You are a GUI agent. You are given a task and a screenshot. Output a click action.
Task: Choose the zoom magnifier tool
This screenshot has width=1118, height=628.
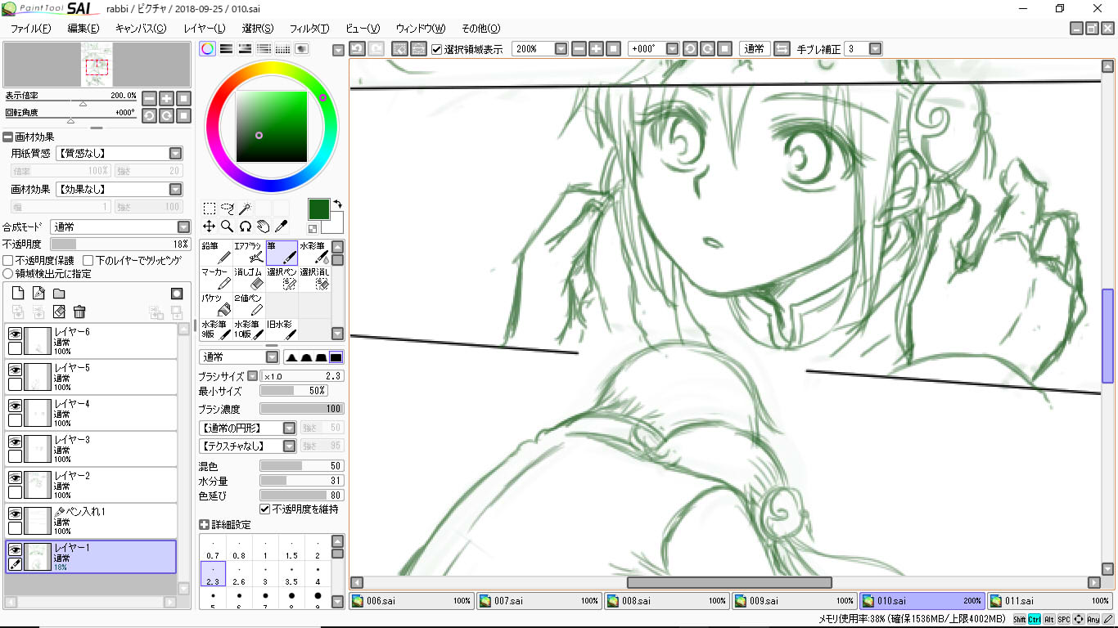tap(228, 226)
